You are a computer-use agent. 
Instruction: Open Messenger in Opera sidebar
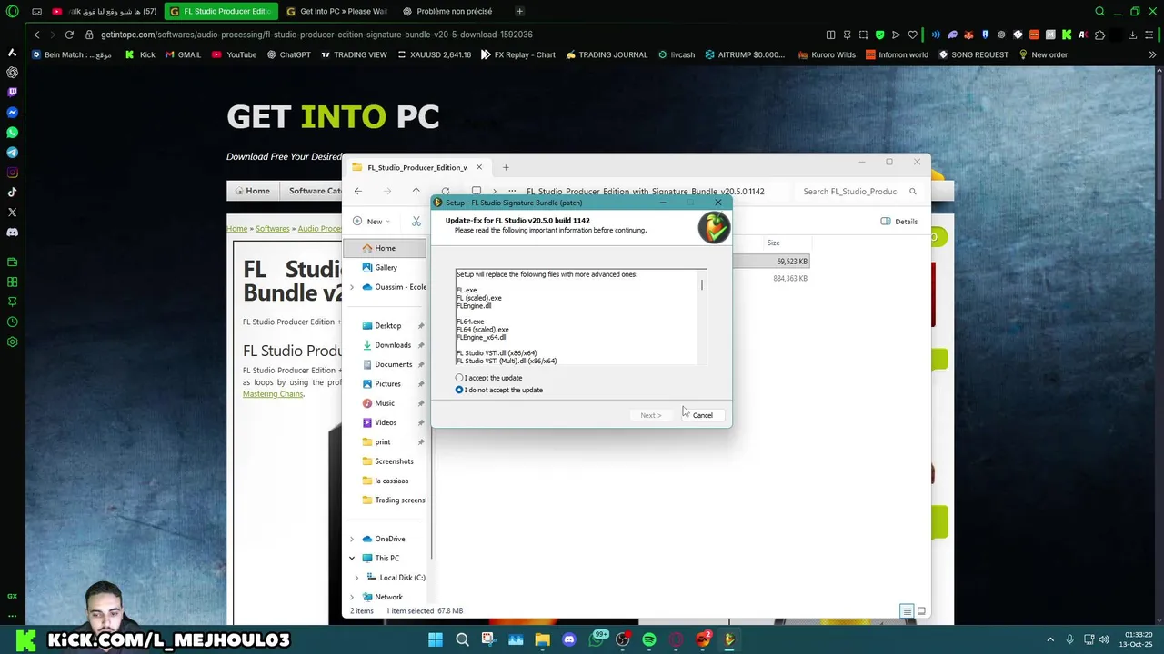(12, 113)
